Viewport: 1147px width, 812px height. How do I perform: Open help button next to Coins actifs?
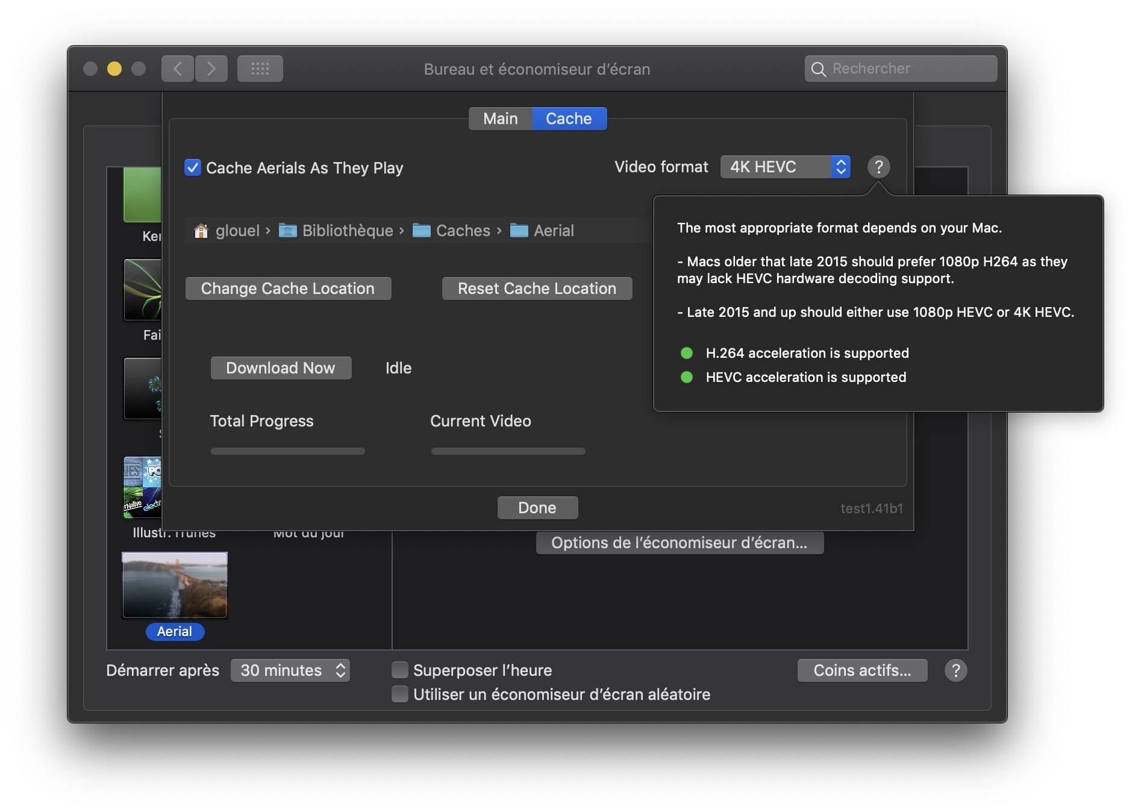955,670
